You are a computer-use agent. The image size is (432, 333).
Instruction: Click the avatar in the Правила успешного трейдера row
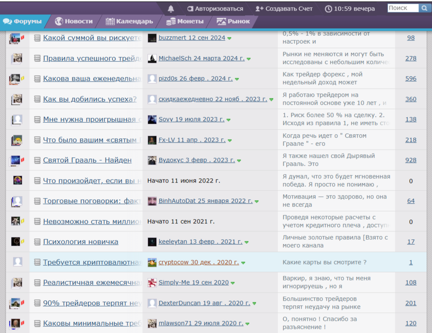coord(17,58)
